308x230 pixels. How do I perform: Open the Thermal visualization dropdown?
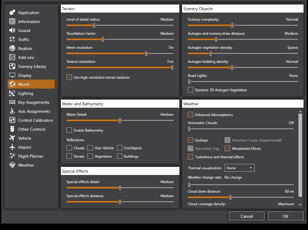pos(239,168)
